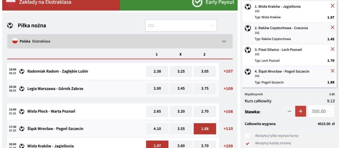Show +107 more markets for Radomiak Radom
The width and height of the screenshot is (341, 148).
tap(228, 71)
